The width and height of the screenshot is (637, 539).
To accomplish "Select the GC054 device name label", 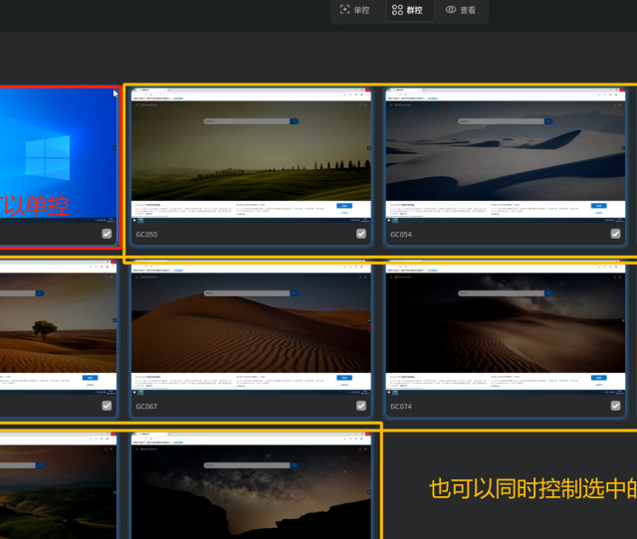I will 401,234.
